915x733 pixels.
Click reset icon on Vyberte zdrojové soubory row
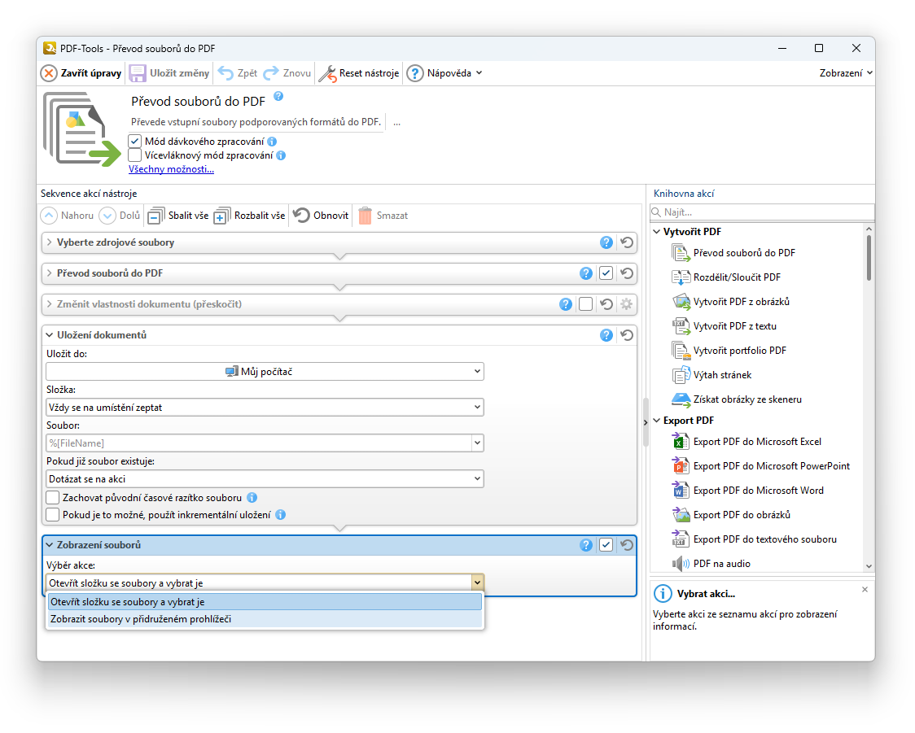coord(627,242)
